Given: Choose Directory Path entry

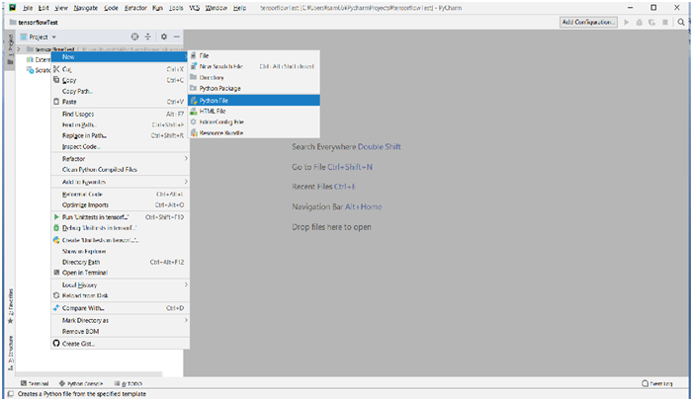Looking at the screenshot, I should [120, 262].
